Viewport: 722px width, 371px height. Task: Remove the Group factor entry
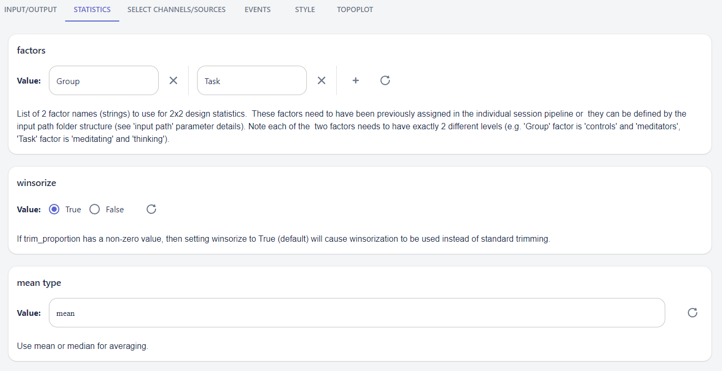point(173,80)
